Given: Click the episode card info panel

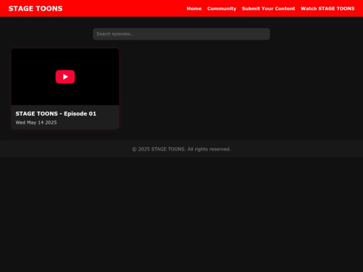Looking at the screenshot, I should (65, 117).
